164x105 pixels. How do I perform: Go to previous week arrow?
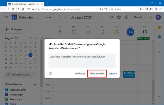60,17
